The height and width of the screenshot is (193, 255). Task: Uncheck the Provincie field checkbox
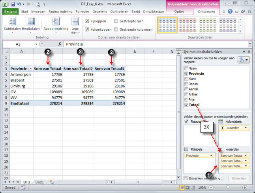coord(186,74)
